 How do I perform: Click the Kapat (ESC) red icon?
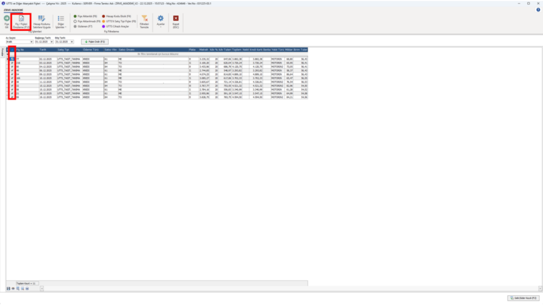[176, 19]
